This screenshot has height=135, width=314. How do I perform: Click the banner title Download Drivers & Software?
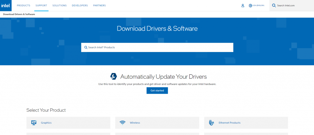click(157, 28)
